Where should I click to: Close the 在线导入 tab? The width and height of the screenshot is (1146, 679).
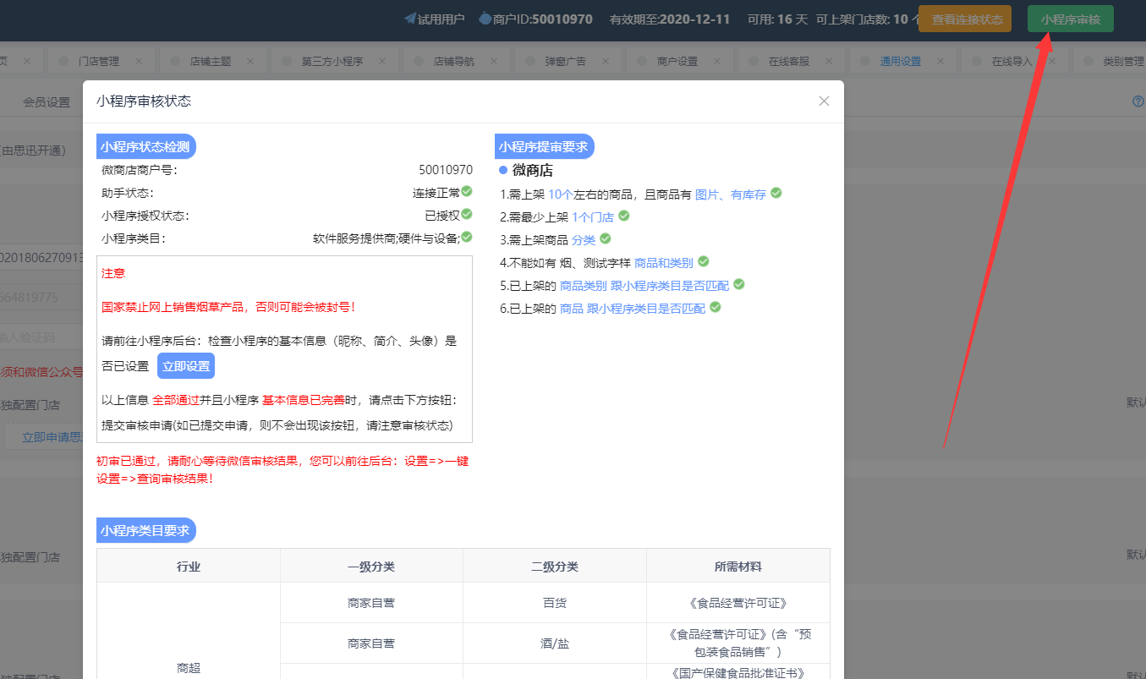(1052, 62)
